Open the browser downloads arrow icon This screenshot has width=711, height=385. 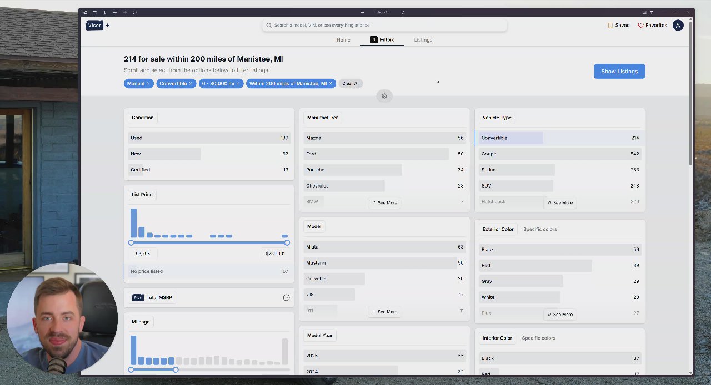(104, 12)
